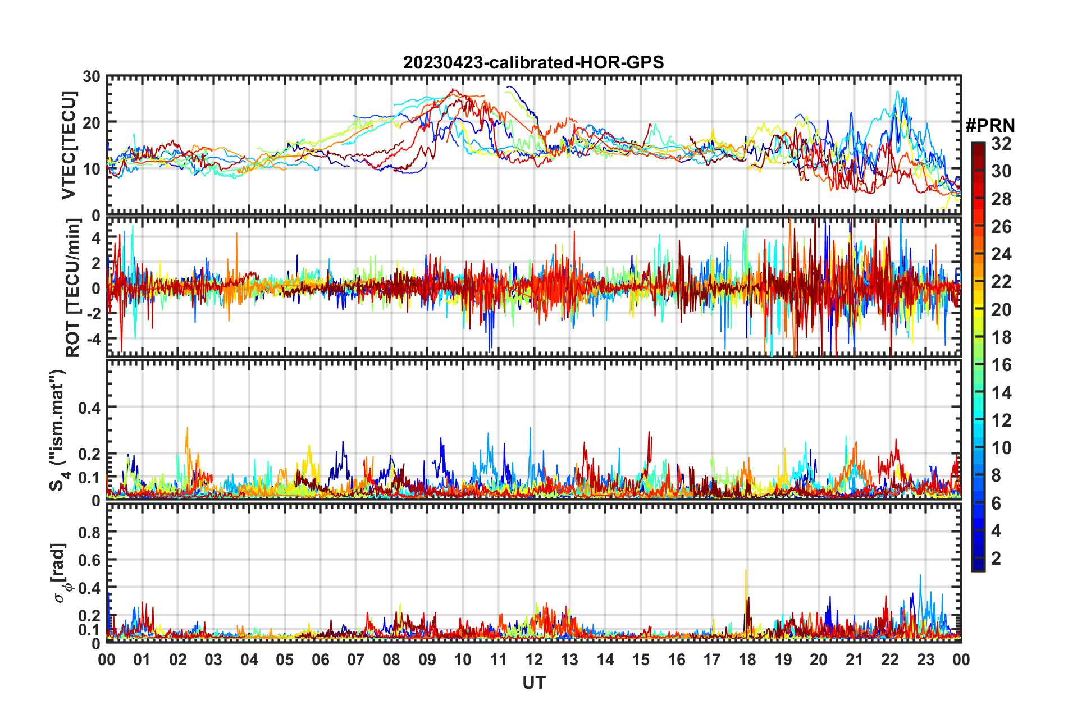
Task: Select PRN colorbar tick label 28
Action: pyautogui.click(x=1001, y=199)
